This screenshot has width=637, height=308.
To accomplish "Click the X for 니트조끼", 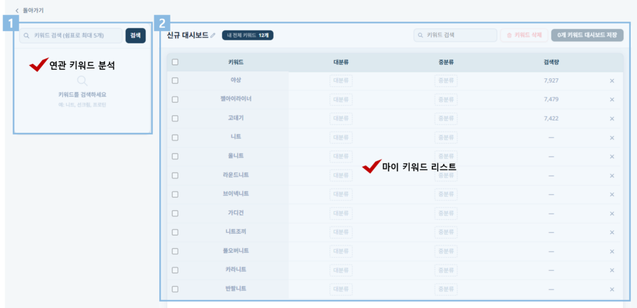I will tap(612, 232).
